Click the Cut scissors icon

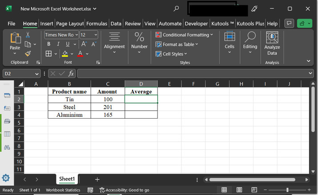28,35
